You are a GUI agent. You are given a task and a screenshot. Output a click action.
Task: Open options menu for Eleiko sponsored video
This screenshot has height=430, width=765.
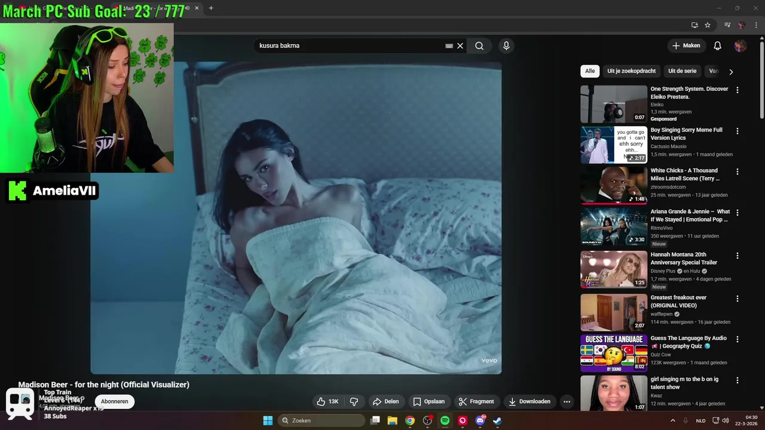(738, 90)
